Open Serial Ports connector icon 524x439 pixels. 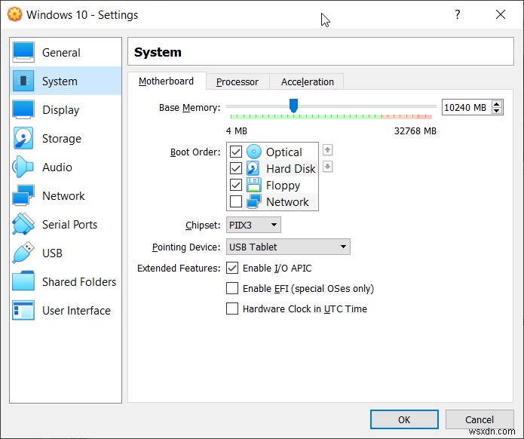[23, 224]
